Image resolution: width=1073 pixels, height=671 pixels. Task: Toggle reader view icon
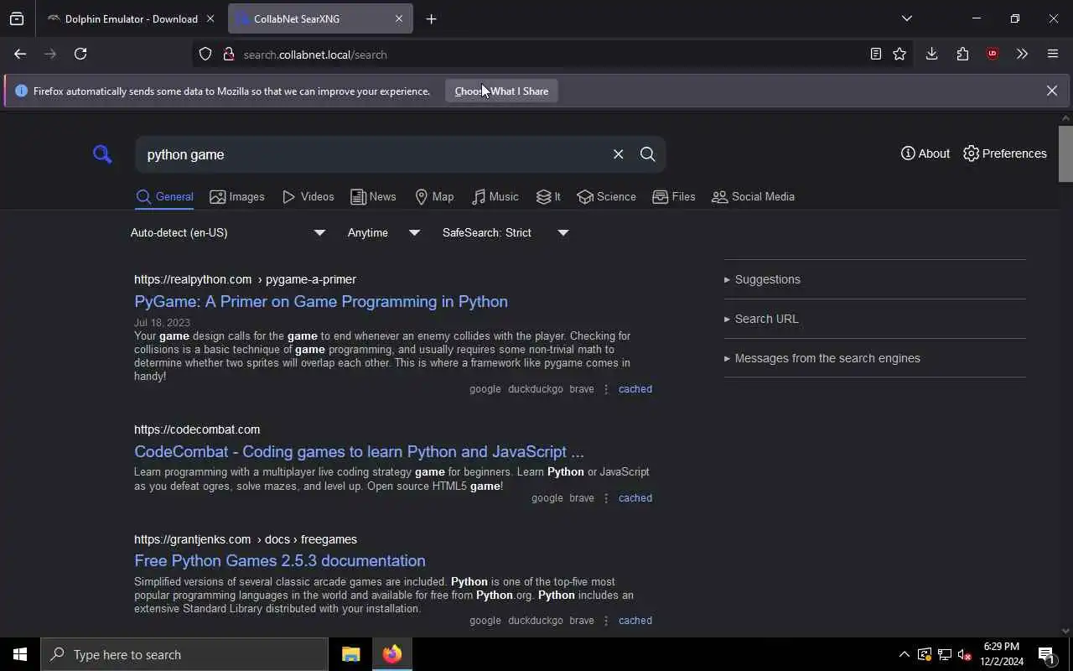coord(875,54)
